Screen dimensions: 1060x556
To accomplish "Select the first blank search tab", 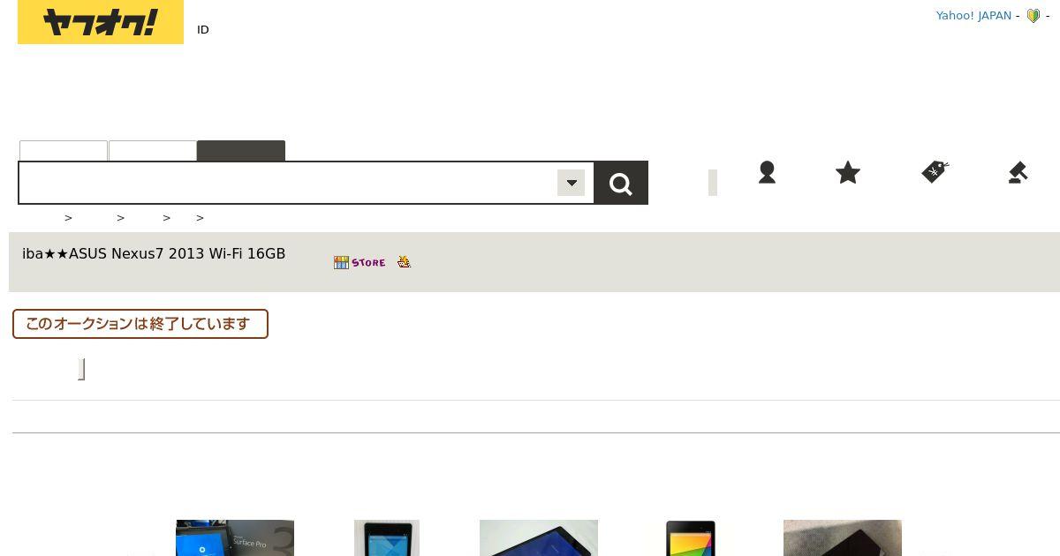I will tap(64, 151).
